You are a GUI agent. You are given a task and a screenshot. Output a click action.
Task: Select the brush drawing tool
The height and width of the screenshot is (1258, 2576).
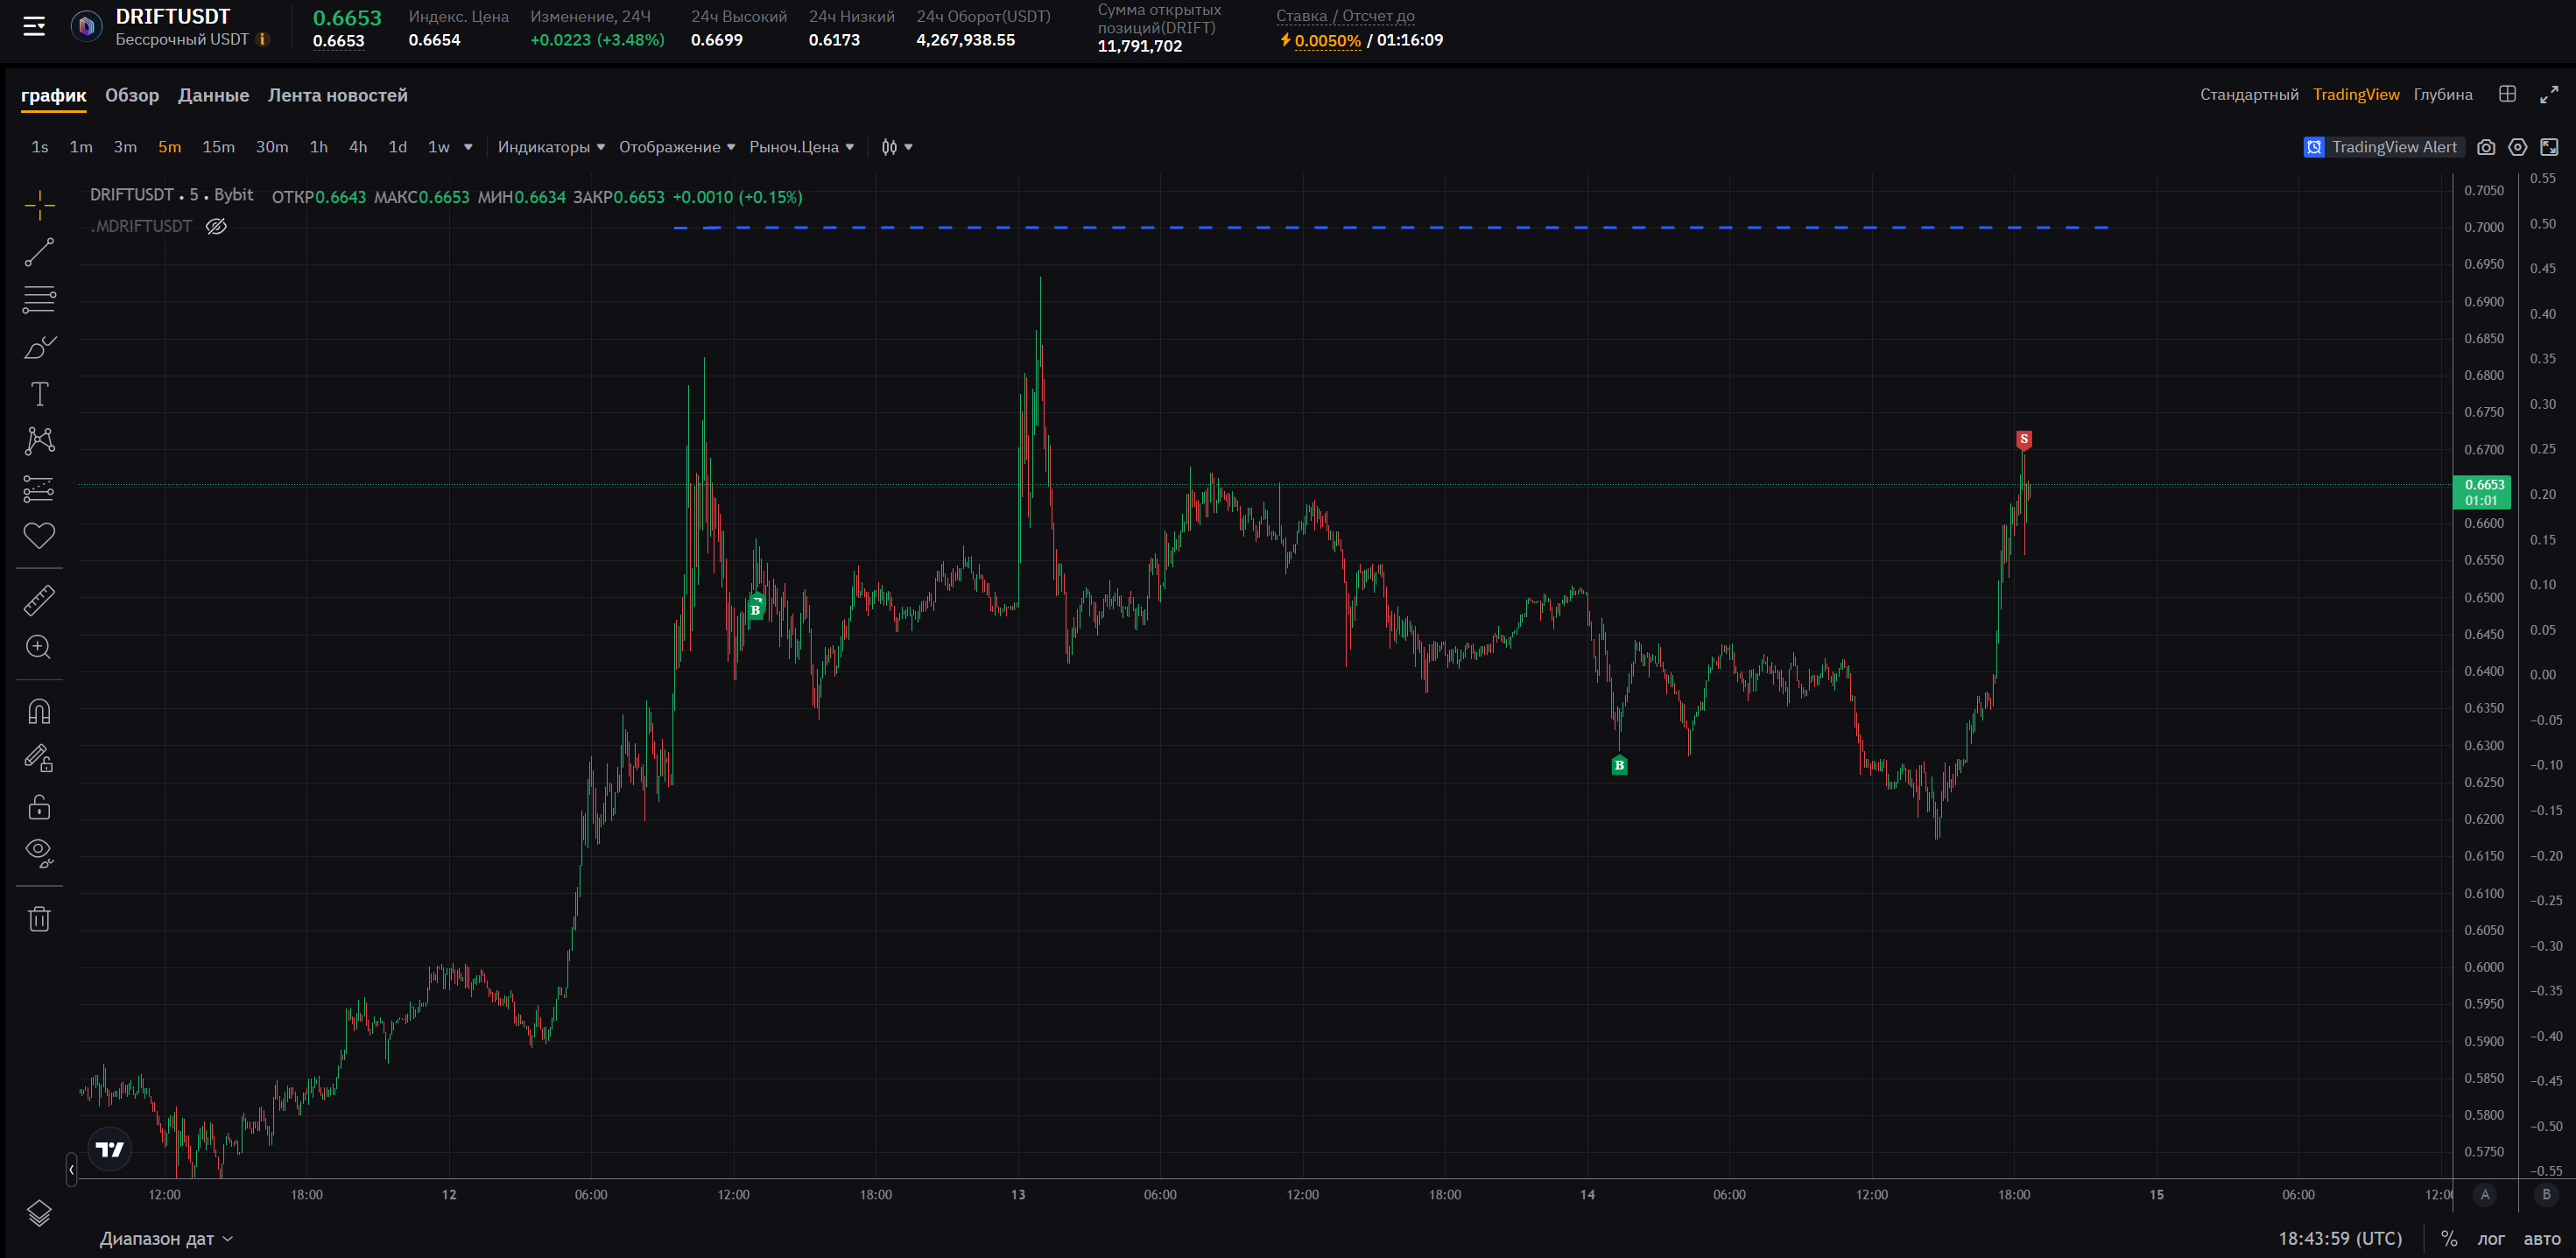[39, 347]
